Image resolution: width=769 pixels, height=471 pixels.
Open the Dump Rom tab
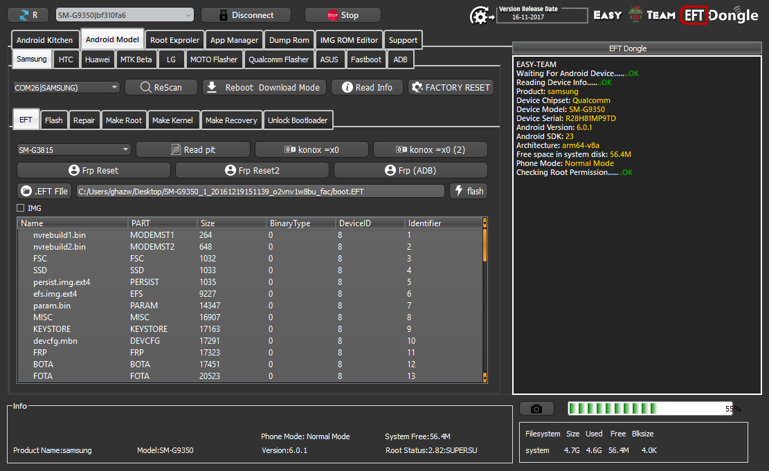coord(289,40)
